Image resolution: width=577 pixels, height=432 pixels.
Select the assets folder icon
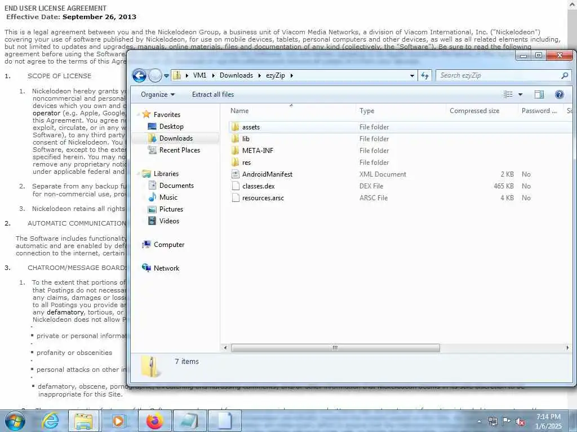(235, 127)
